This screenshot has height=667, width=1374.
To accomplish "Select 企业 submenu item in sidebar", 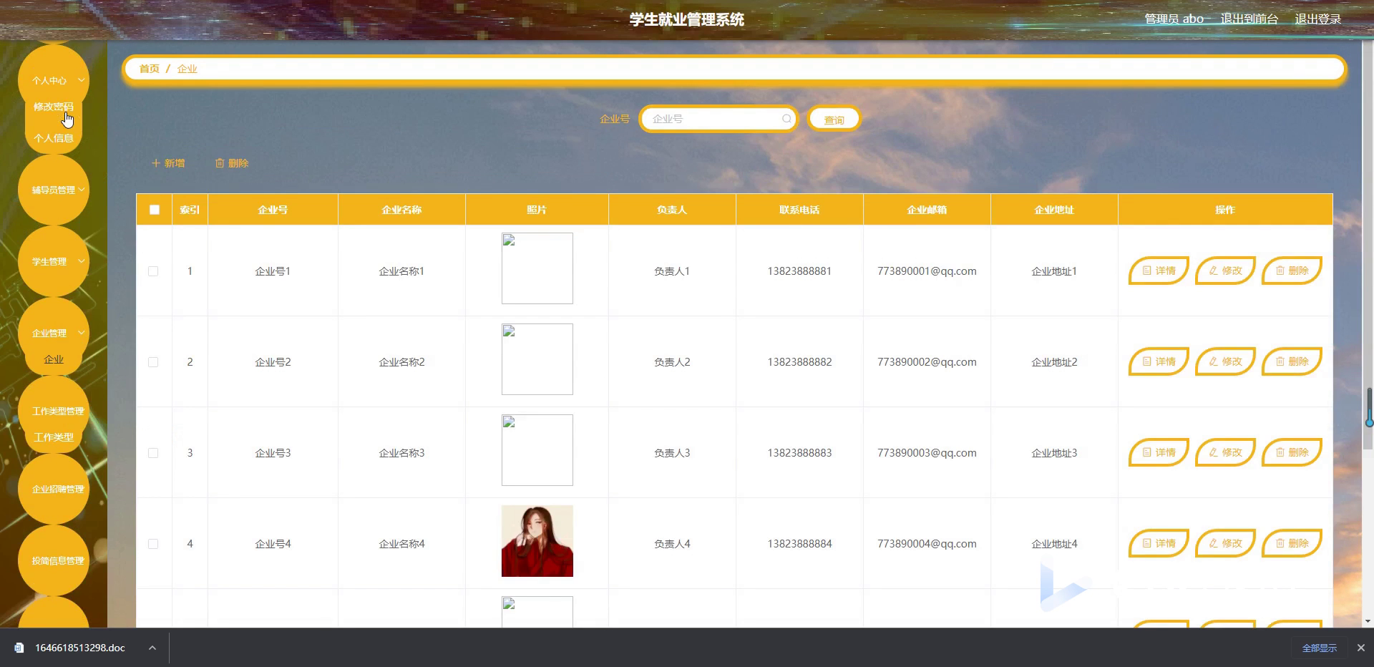I will (54, 359).
